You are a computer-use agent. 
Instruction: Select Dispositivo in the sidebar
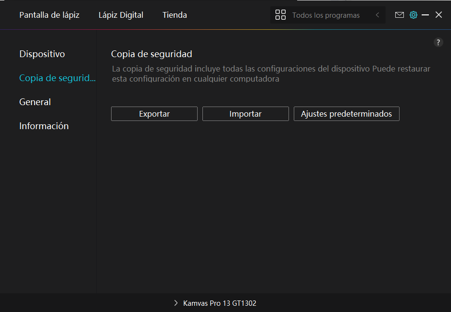tap(42, 54)
